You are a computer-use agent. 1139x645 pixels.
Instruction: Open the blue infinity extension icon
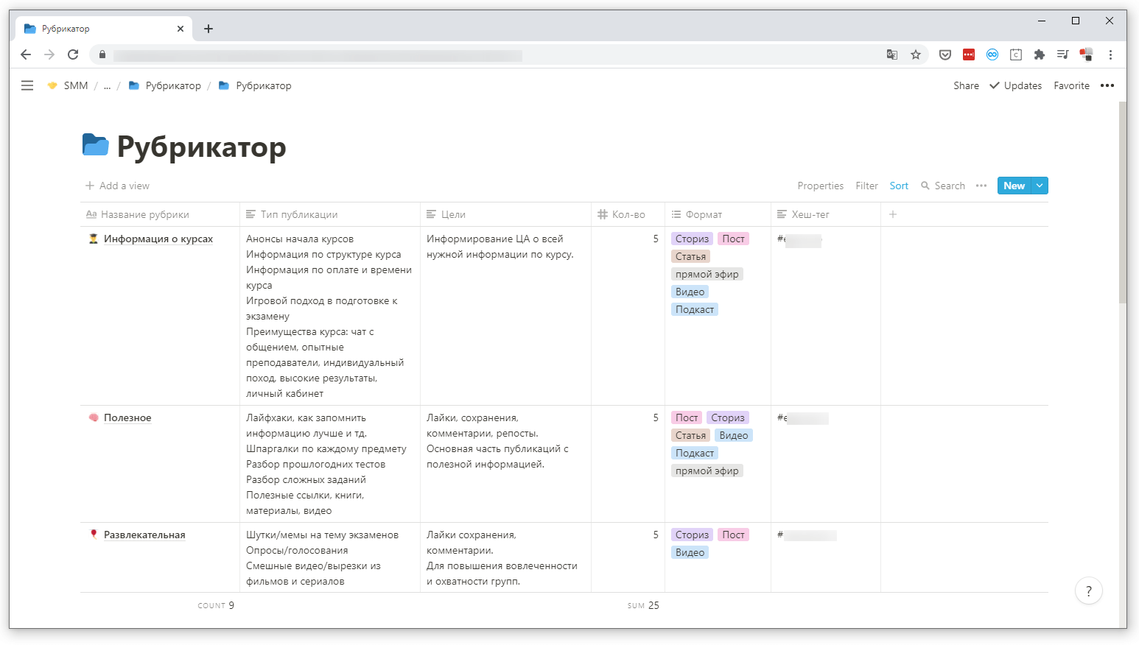point(992,54)
